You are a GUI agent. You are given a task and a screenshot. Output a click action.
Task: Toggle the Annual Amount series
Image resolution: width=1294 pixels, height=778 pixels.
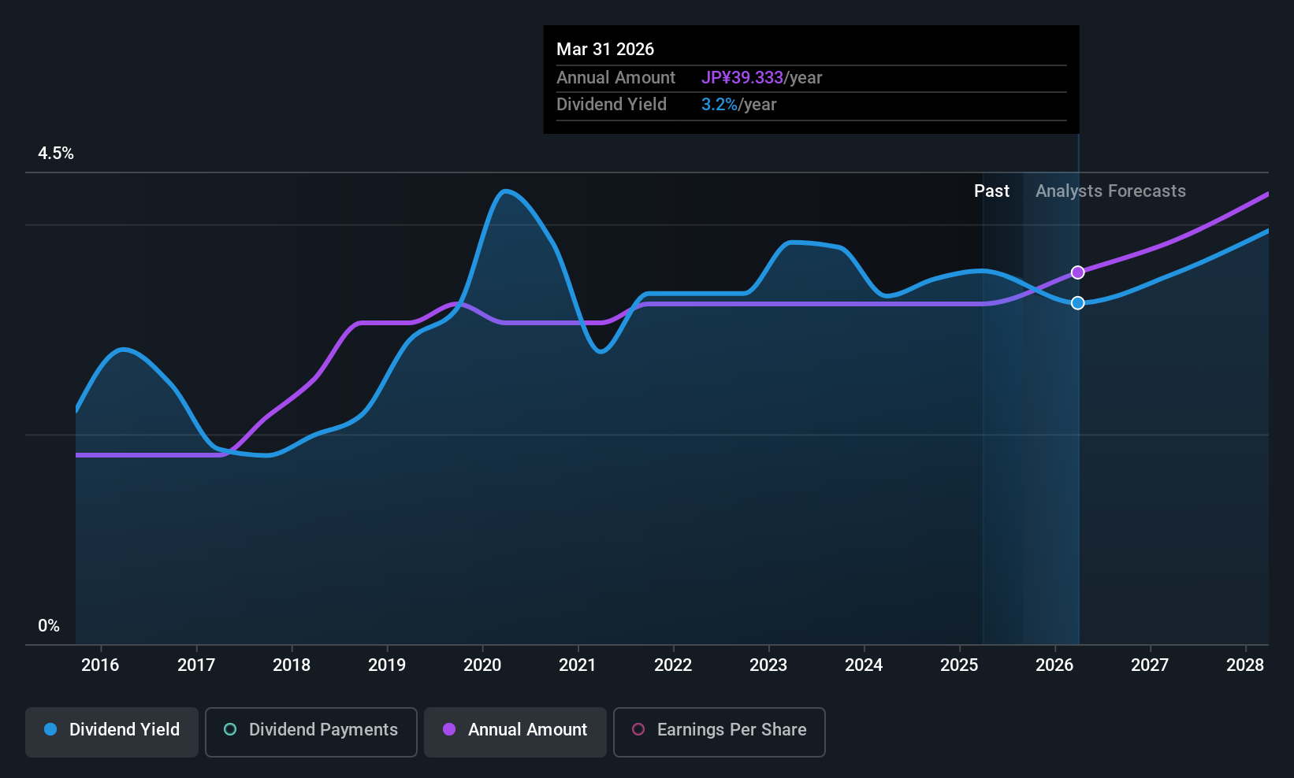[515, 732]
